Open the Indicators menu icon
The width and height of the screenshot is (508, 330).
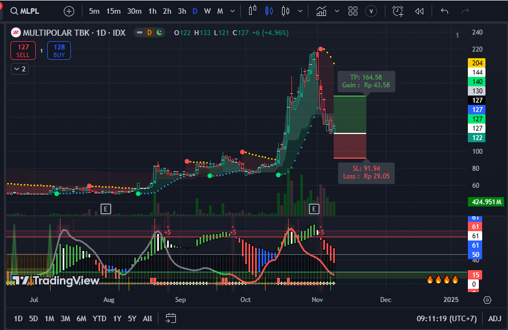(x=321, y=12)
